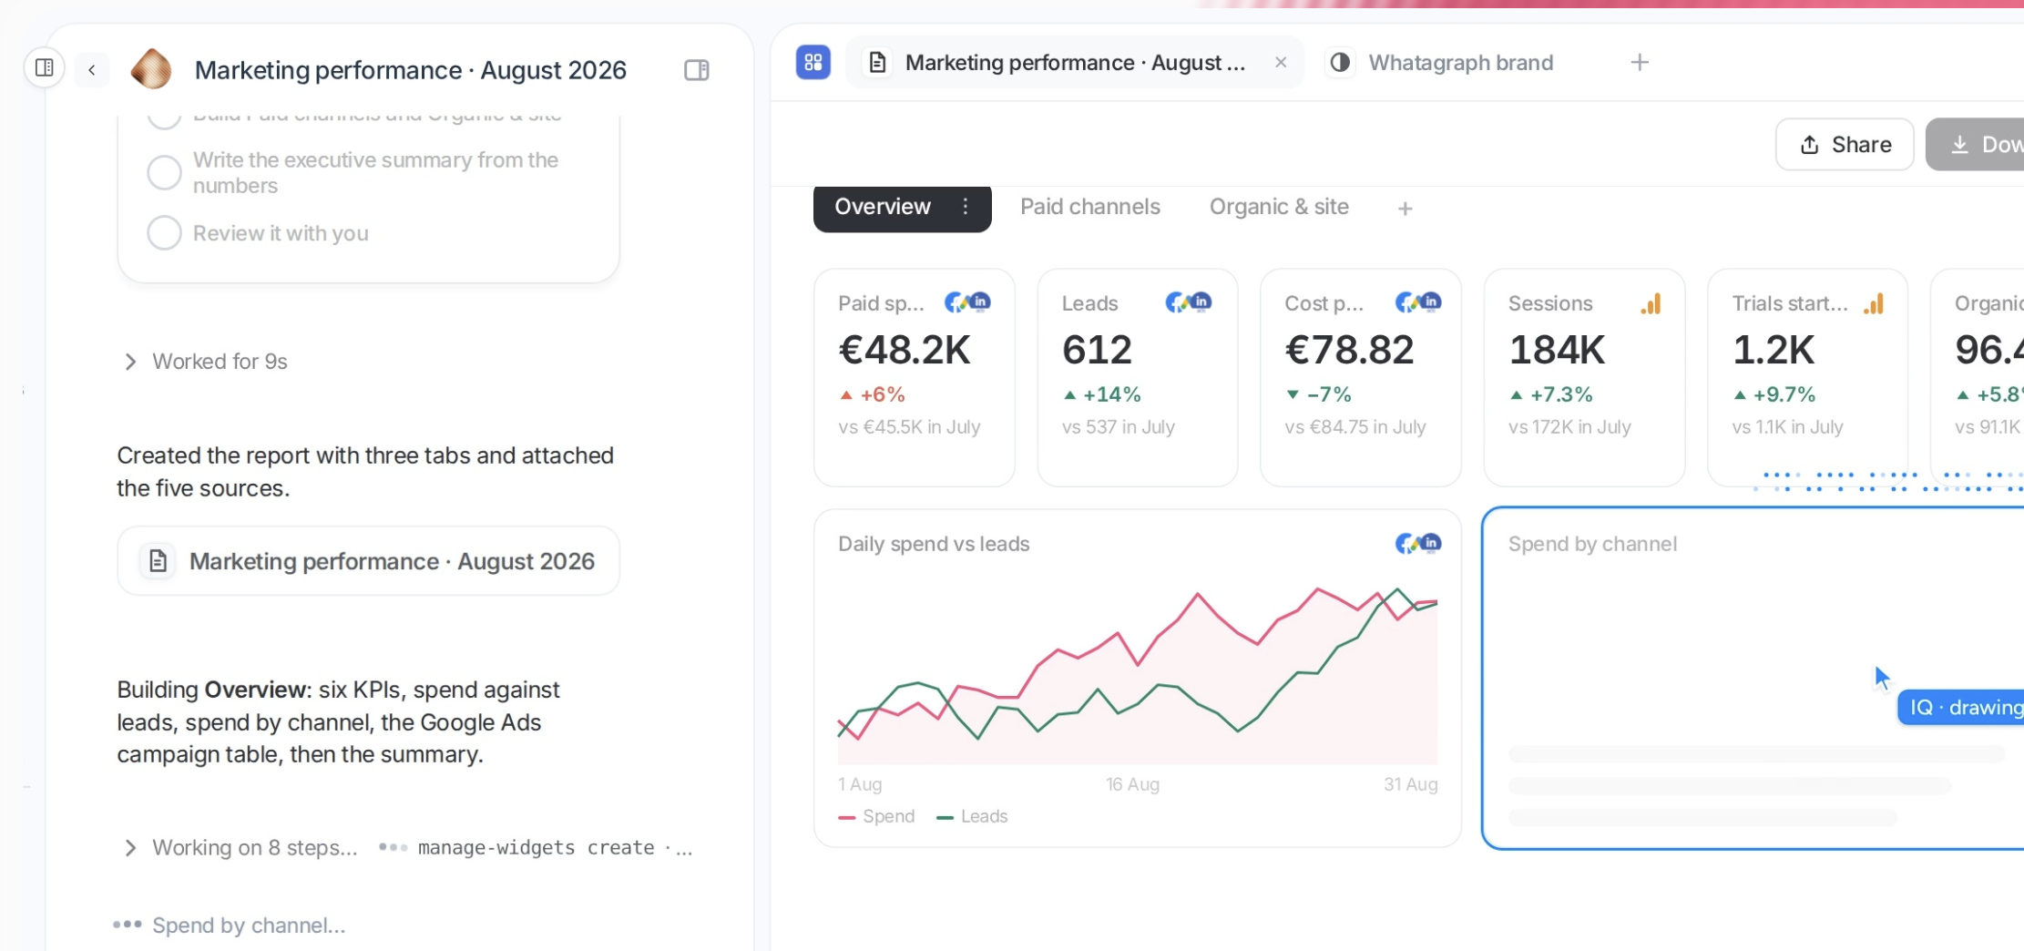Viewport: 2024px width, 951px height.
Task: Tick 'Write the executive summary' step circle
Action: tap(164, 172)
